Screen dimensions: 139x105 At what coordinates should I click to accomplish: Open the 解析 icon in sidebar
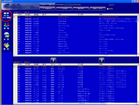click(x=6, y=46)
